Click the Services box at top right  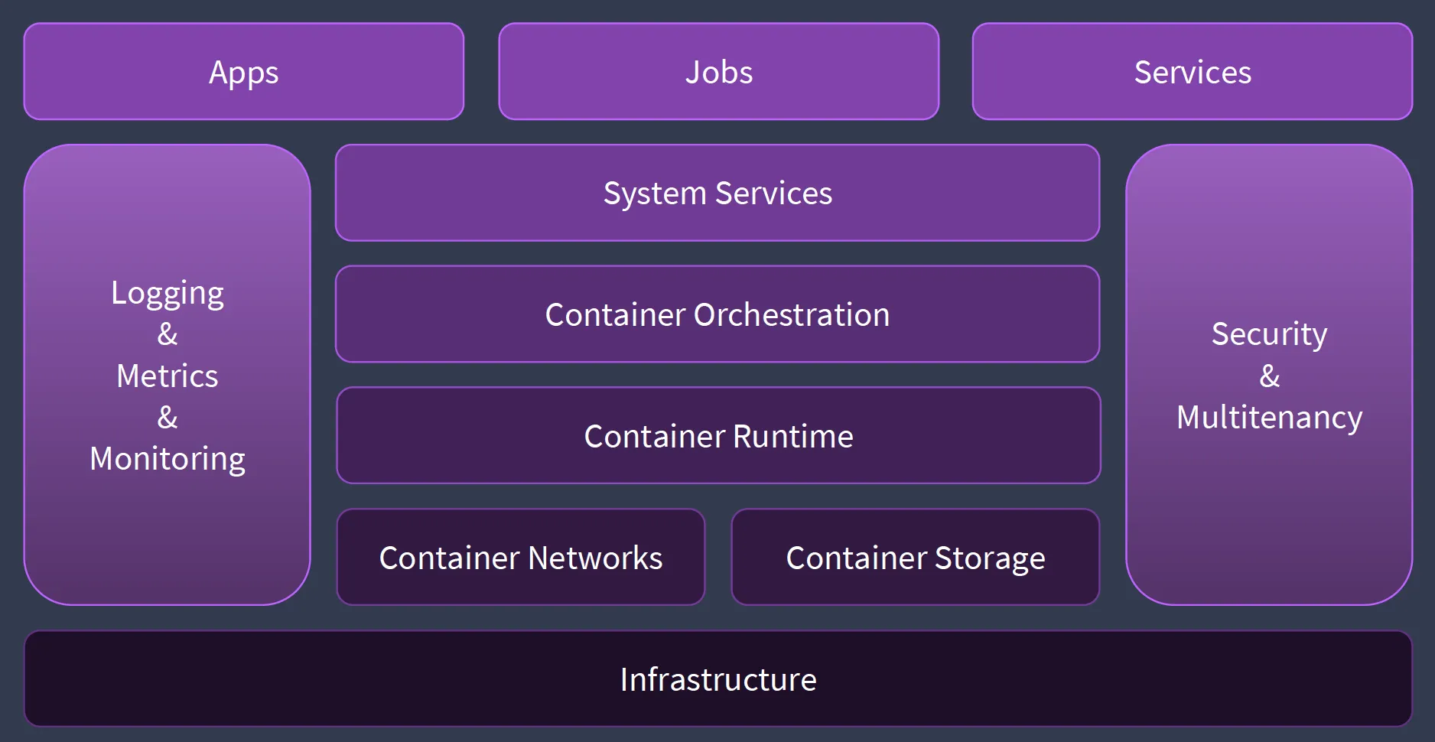coord(1193,71)
